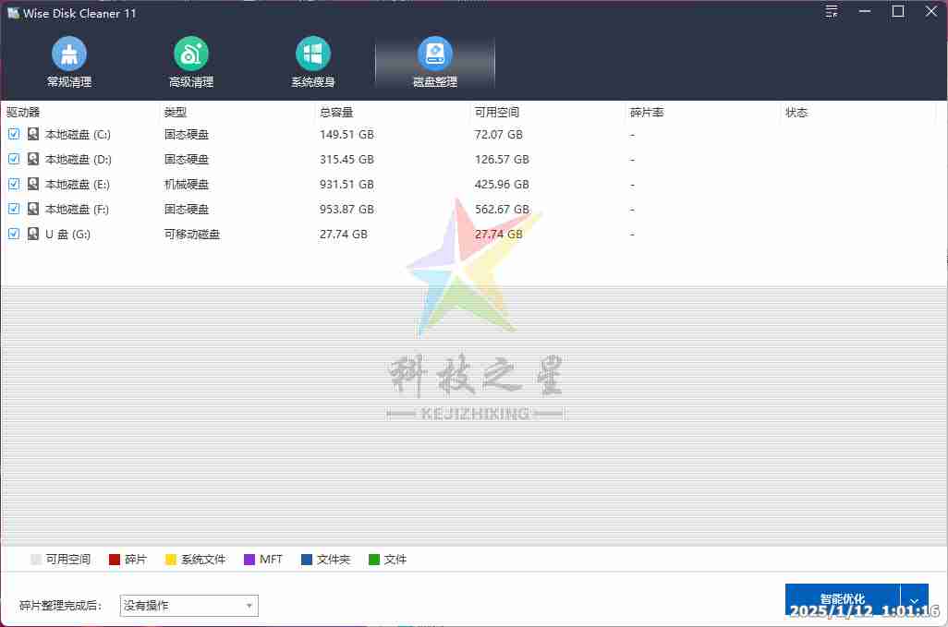
Task: Open the 没有操作 dropdown menu
Action: [x=188, y=605]
